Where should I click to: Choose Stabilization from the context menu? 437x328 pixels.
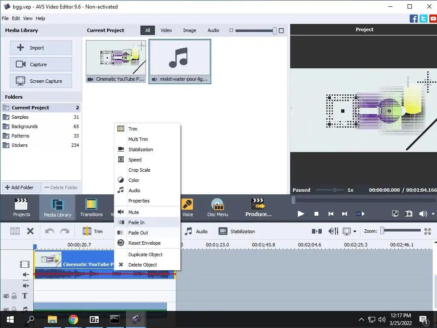point(147,149)
